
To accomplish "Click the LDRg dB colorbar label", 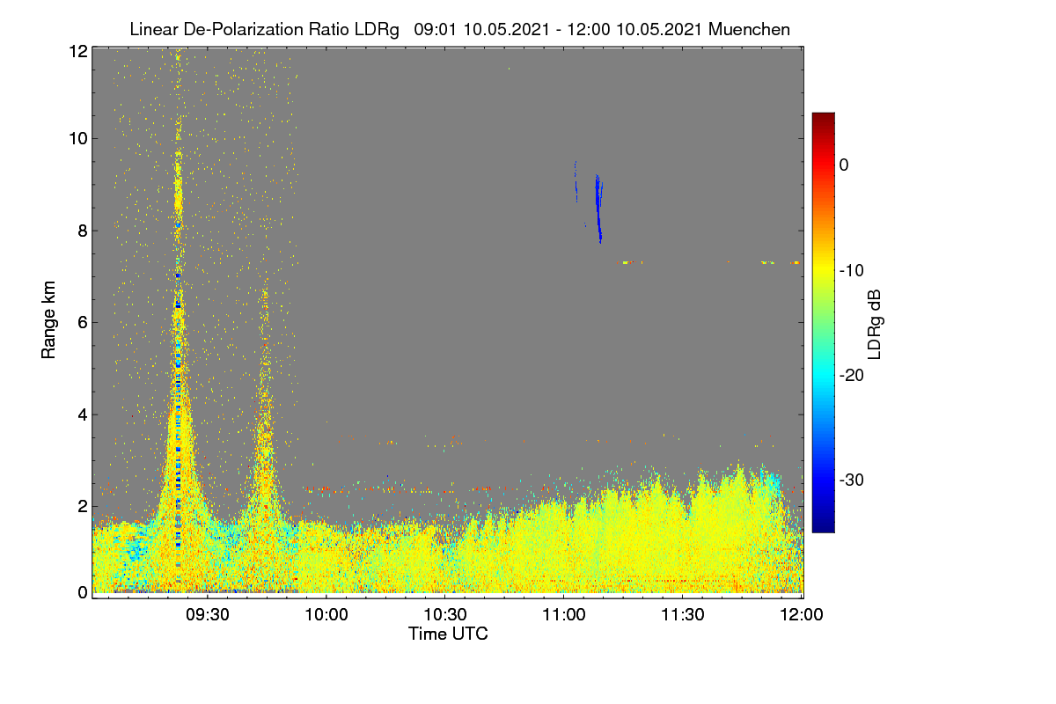I will (875, 323).
